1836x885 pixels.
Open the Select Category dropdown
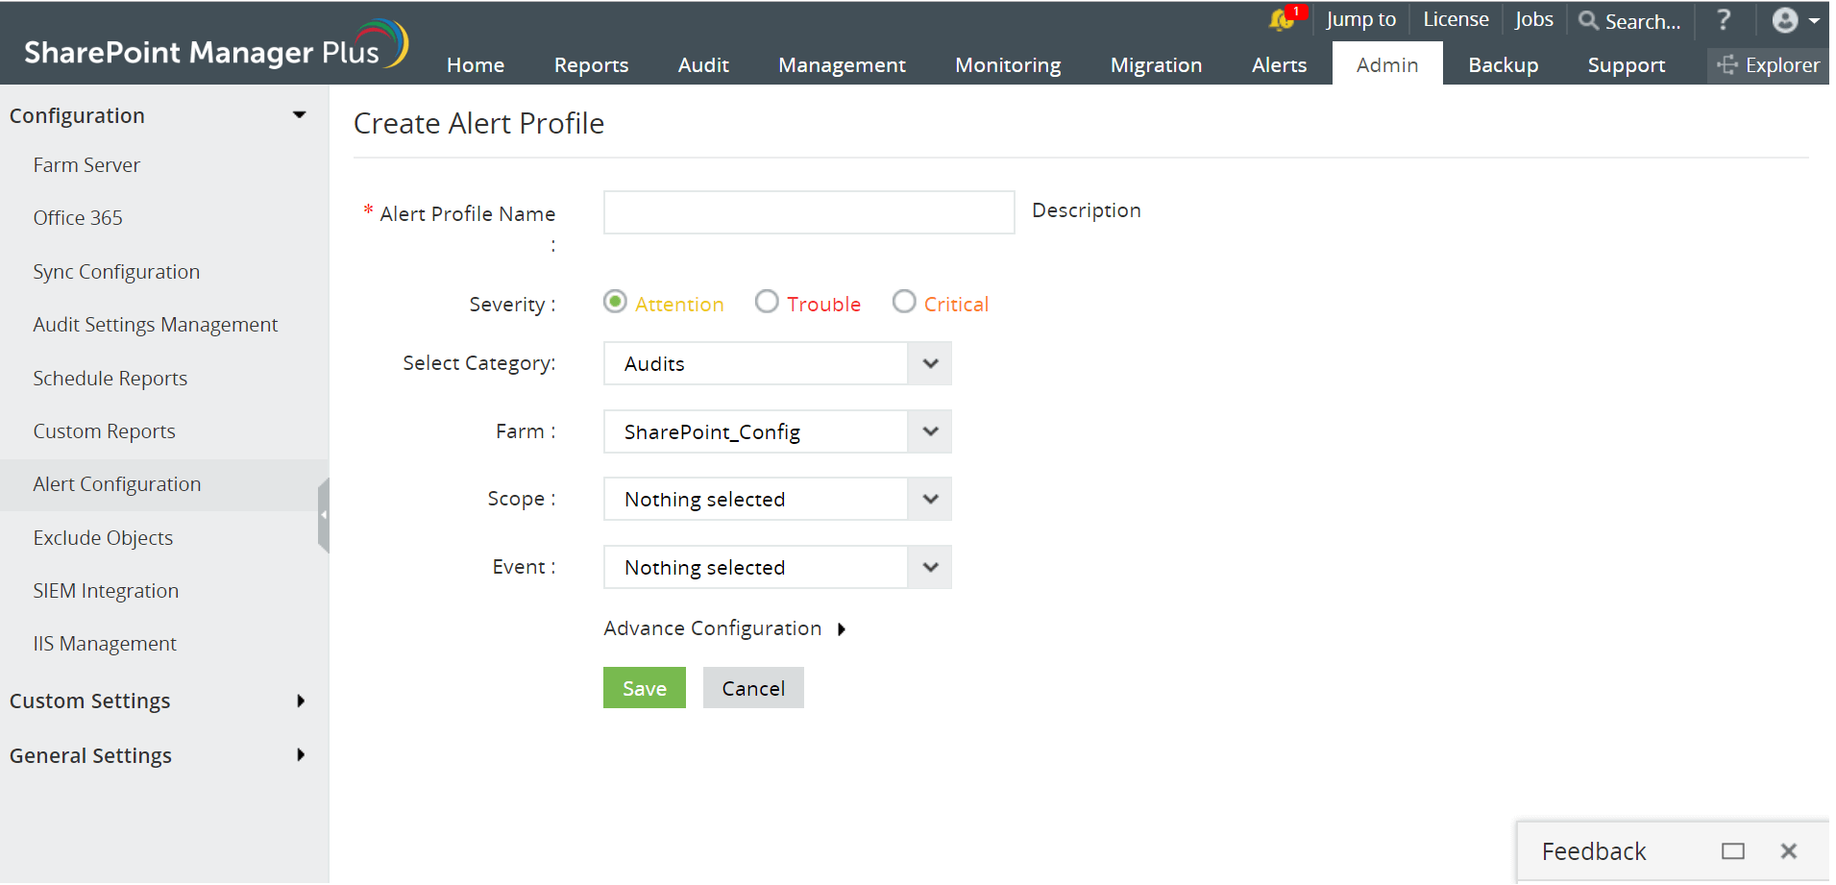click(777, 363)
